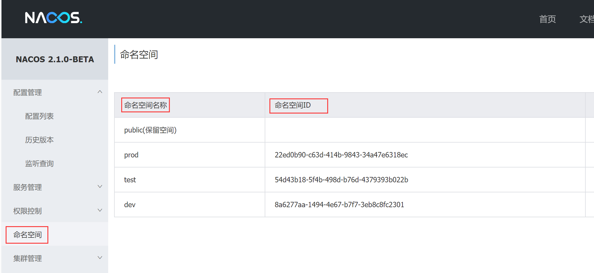Click the 命名空间 page title
Image resolution: width=594 pixels, height=273 pixels.
(138, 55)
